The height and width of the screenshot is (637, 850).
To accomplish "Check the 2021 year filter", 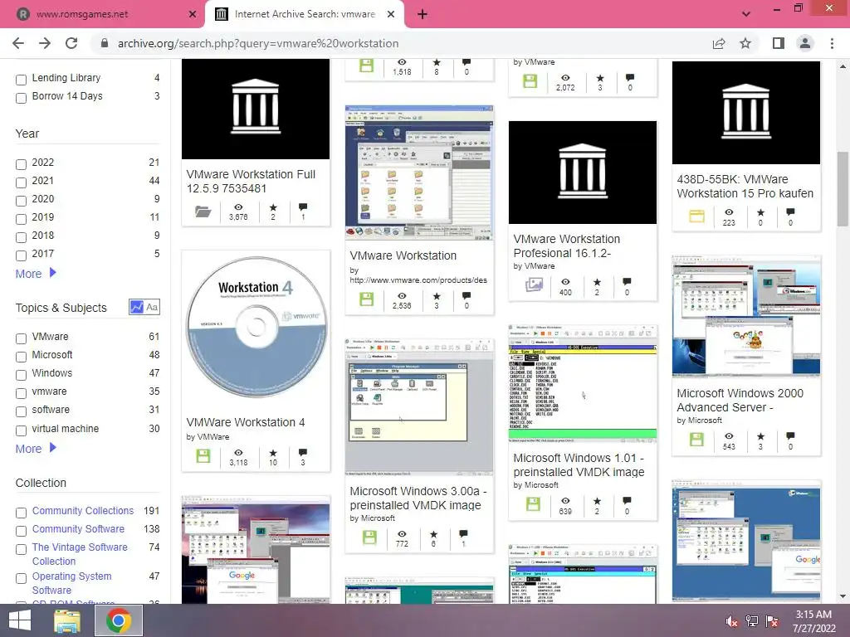I will 21,182.
